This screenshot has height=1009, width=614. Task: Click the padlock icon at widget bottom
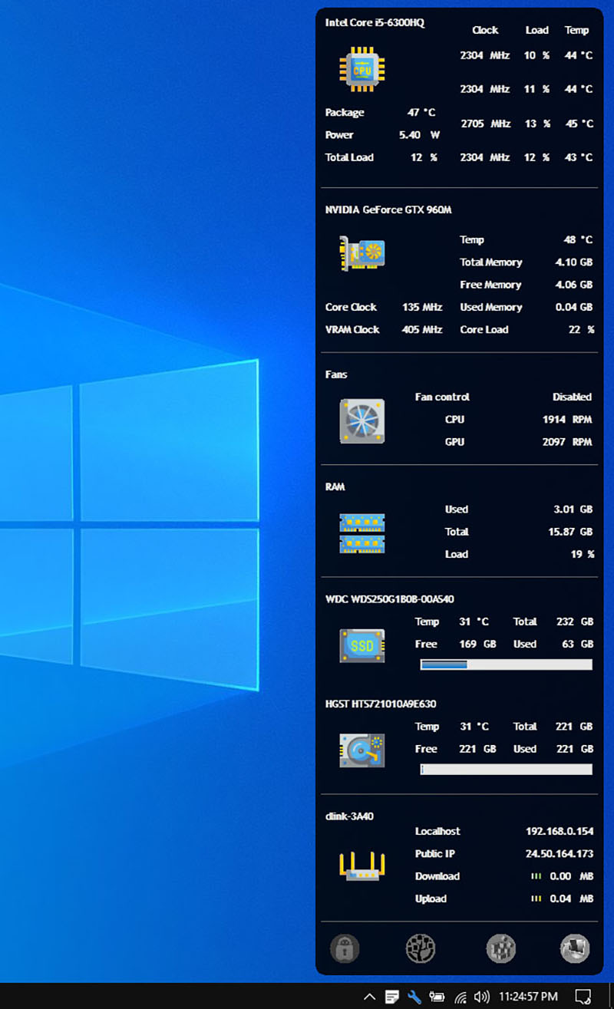345,948
